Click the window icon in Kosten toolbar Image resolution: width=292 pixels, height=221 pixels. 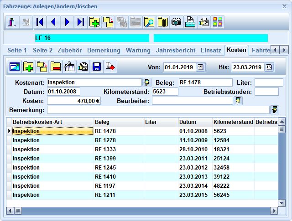point(15,67)
